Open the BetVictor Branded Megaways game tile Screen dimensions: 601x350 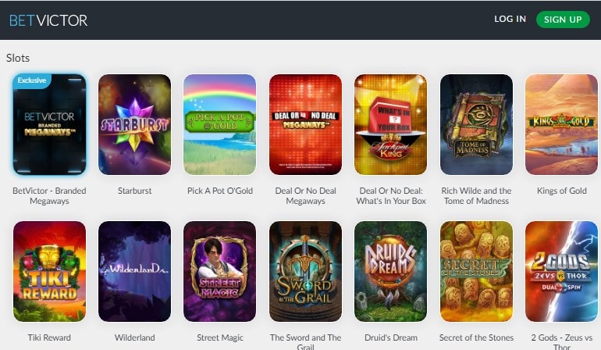point(49,124)
